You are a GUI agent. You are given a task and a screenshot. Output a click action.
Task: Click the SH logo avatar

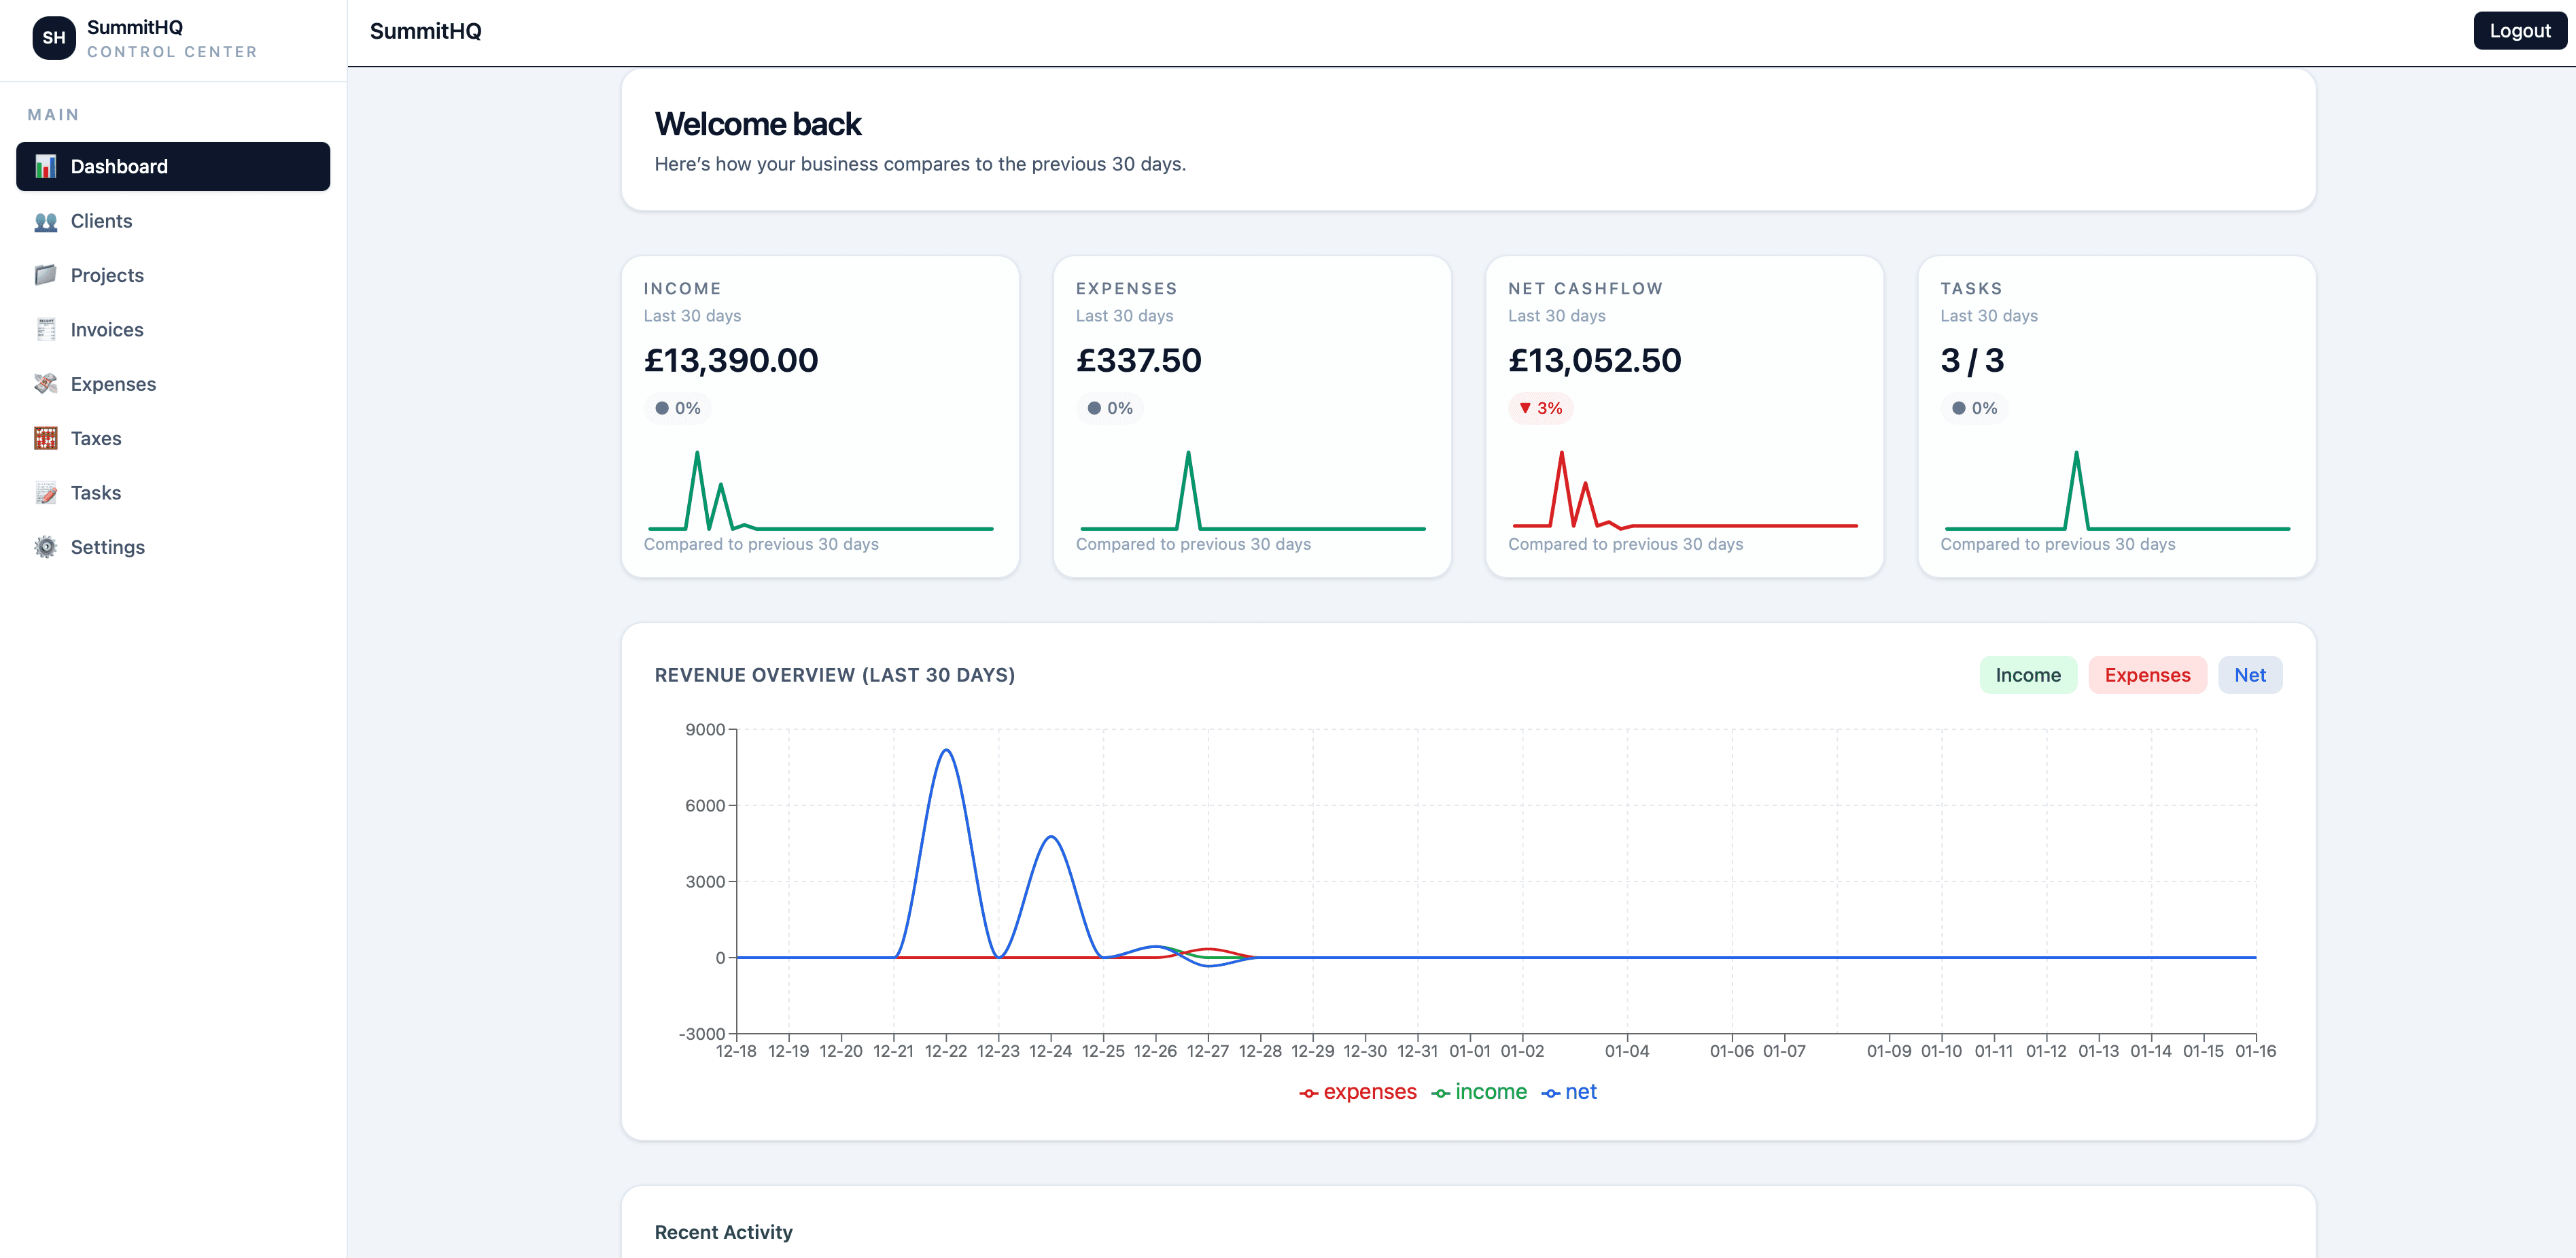click(54, 38)
